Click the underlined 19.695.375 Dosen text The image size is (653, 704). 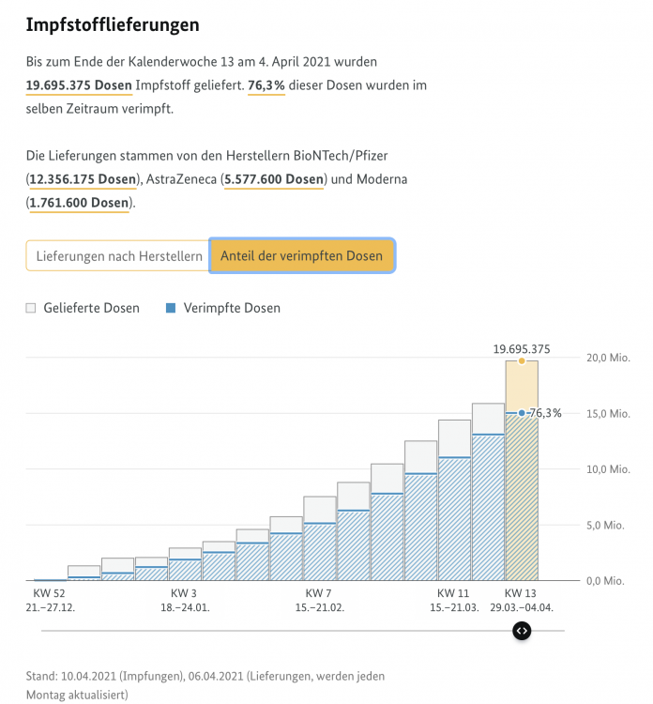[x=80, y=85]
